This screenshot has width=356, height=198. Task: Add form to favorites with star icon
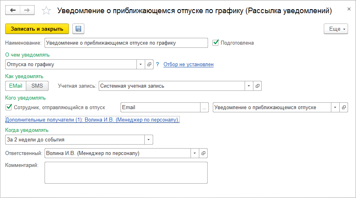tap(46, 11)
